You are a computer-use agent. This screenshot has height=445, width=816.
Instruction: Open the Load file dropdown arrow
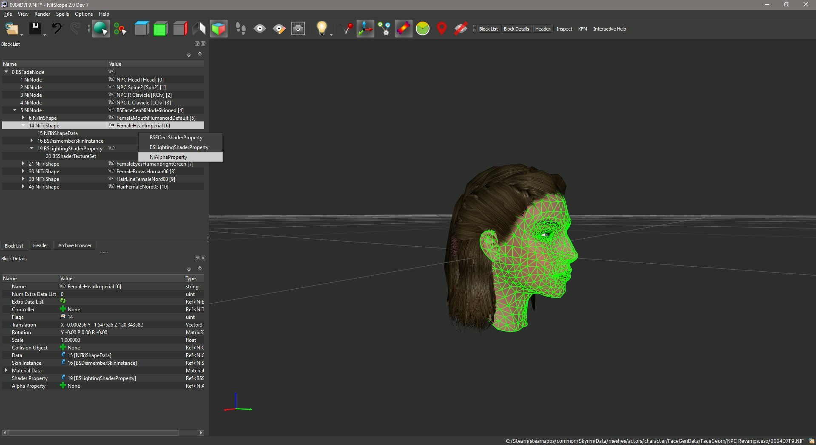click(22, 35)
